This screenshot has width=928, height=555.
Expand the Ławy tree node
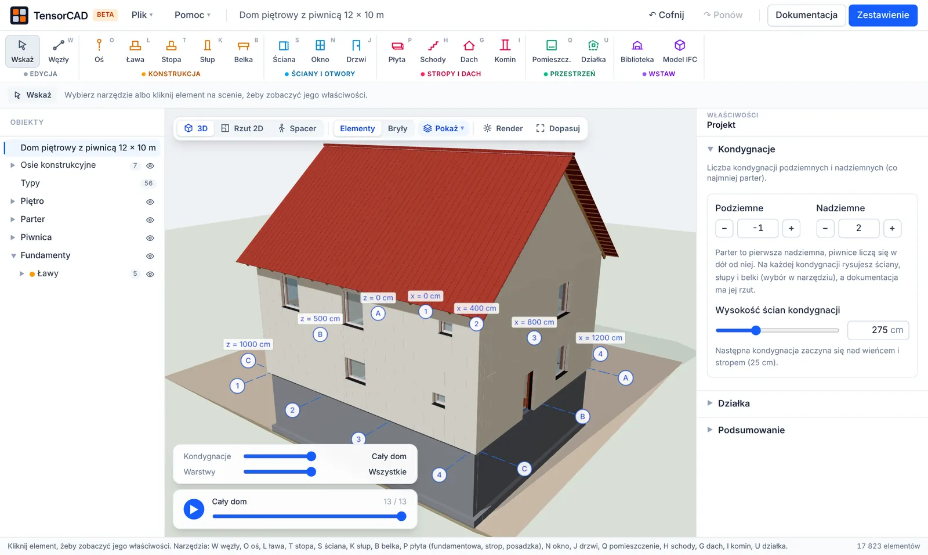point(22,273)
